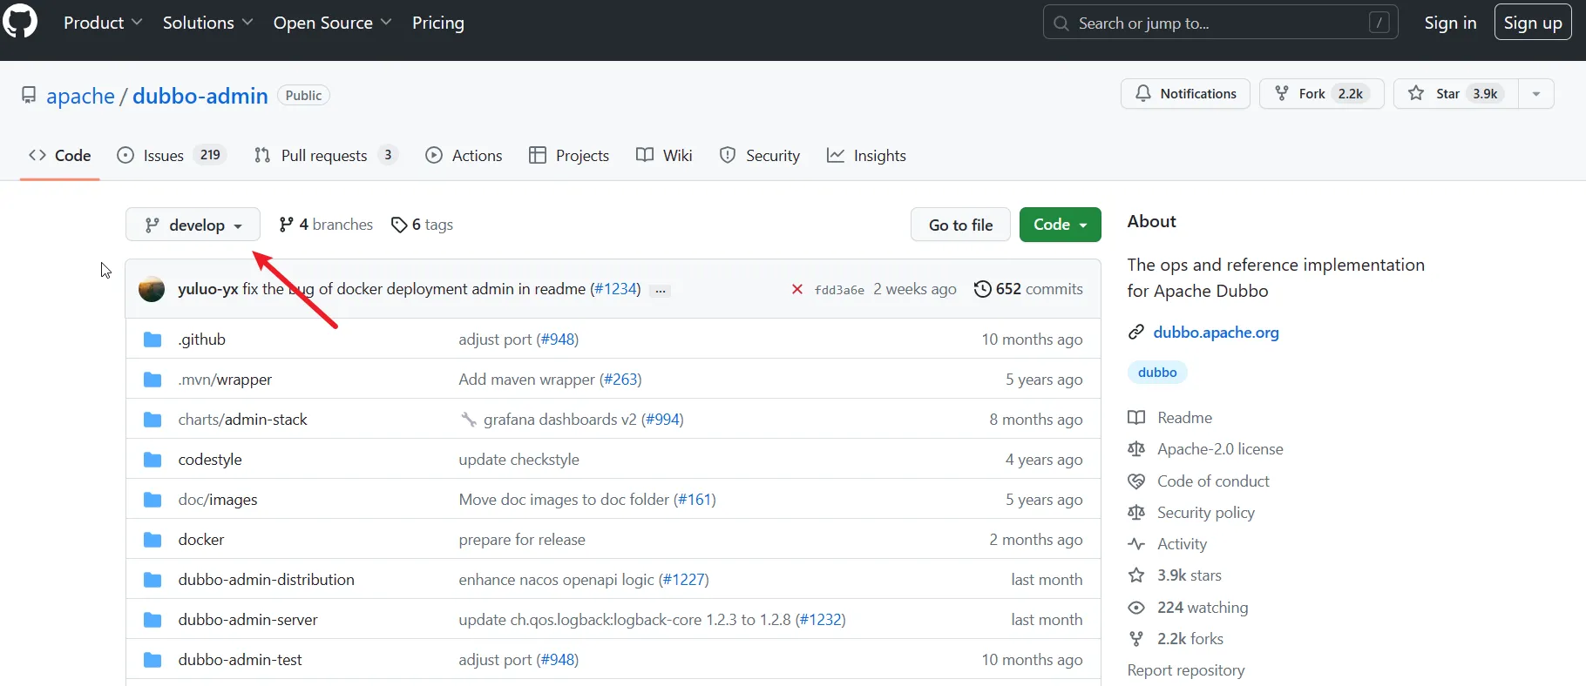Click the Sign up button
Viewport: 1586px width, 686px height.
1533,23
